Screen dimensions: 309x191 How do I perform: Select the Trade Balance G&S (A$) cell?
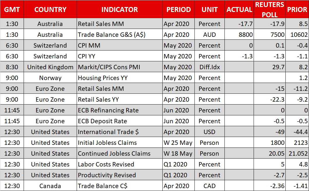click(112, 35)
